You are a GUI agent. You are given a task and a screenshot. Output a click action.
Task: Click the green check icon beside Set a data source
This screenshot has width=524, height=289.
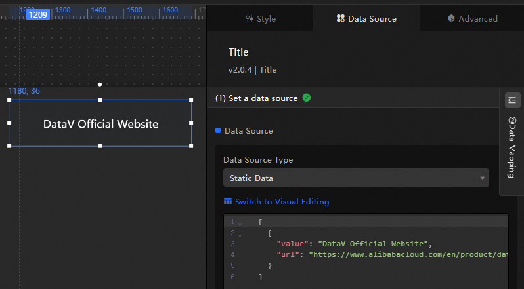(307, 98)
